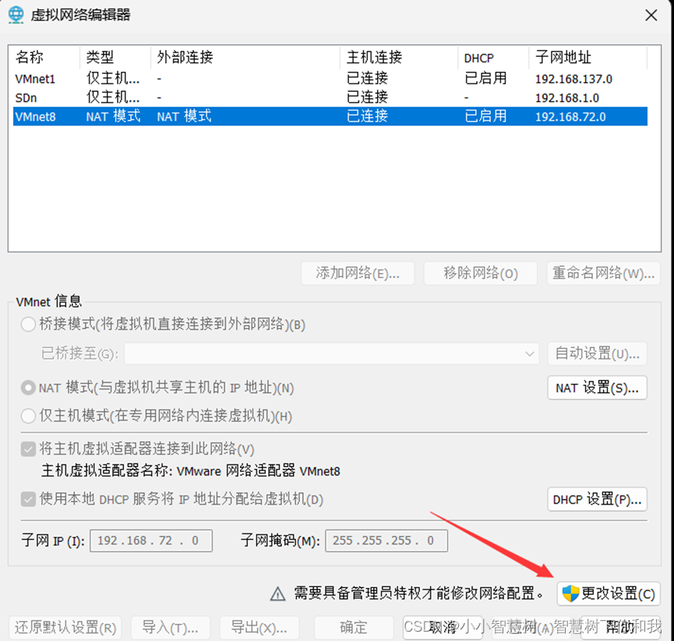Select the SDn network row
Screen dimensions: 674x641
tap(330, 97)
